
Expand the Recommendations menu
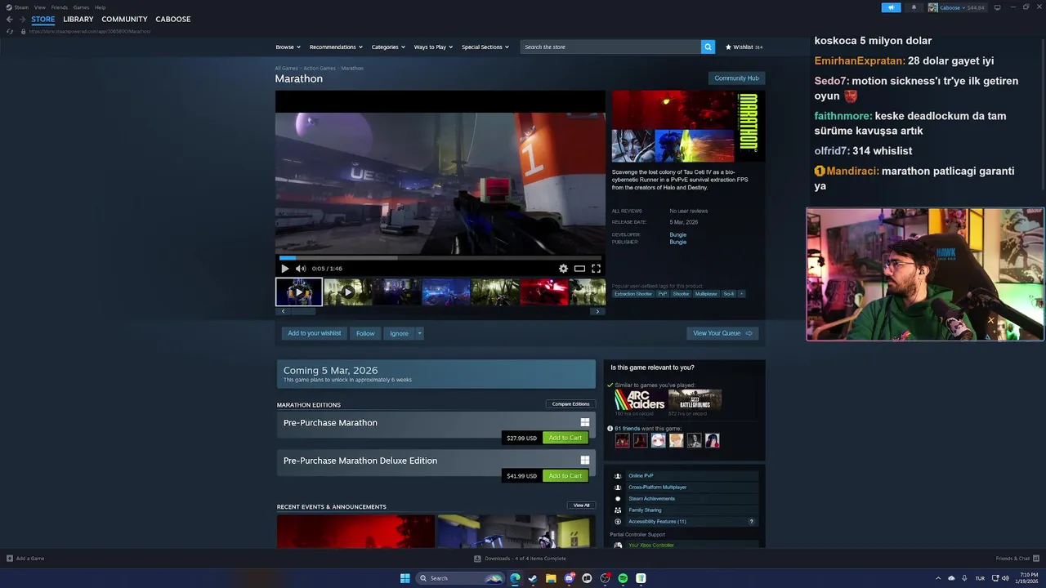pos(336,47)
